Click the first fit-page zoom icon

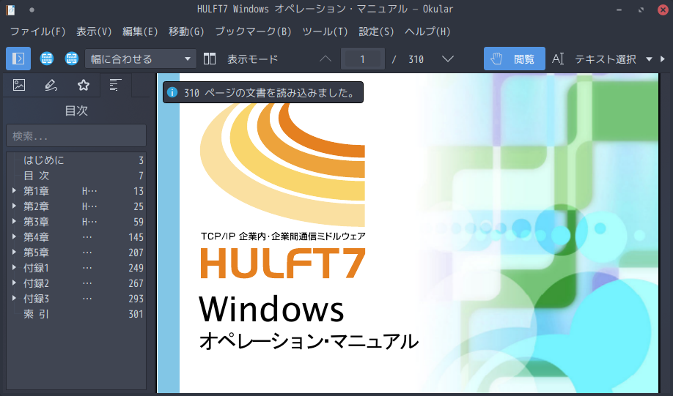click(x=47, y=59)
